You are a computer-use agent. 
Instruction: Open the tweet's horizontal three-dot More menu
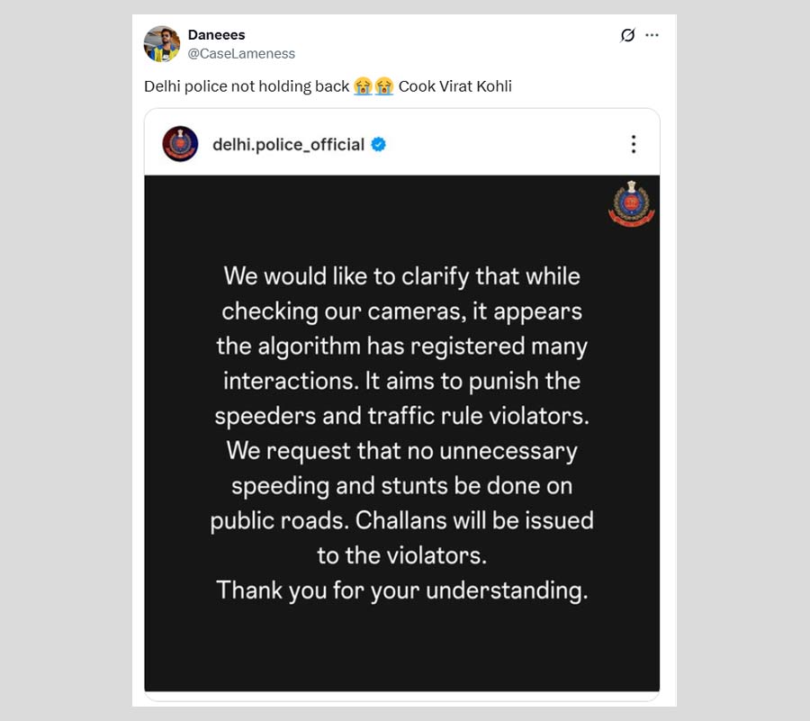652,35
